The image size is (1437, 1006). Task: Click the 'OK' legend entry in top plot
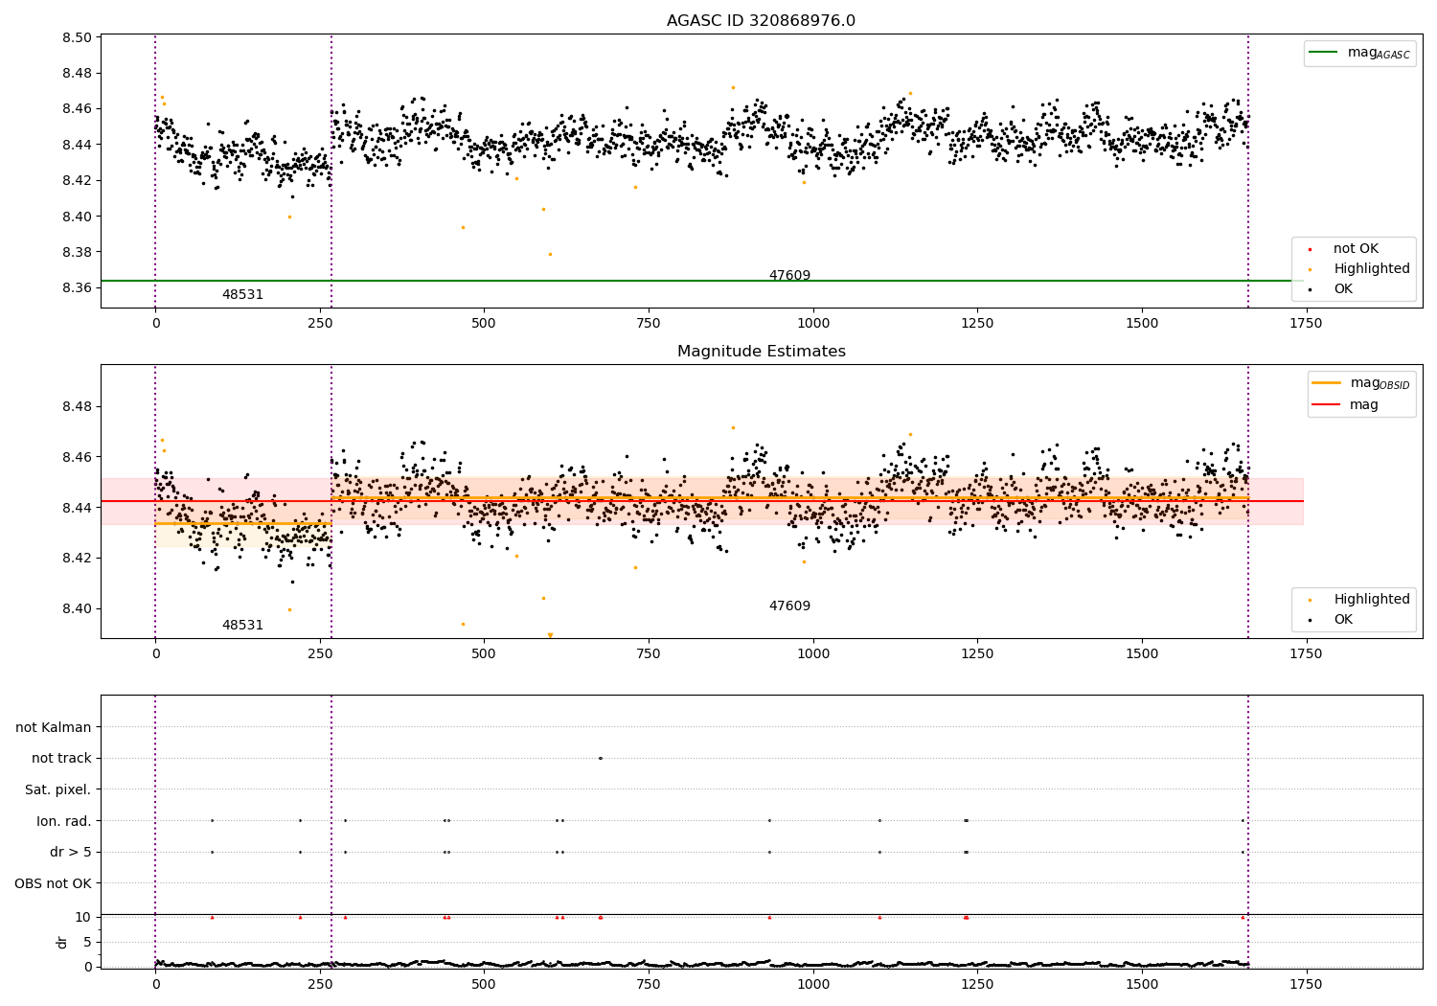click(x=1343, y=289)
